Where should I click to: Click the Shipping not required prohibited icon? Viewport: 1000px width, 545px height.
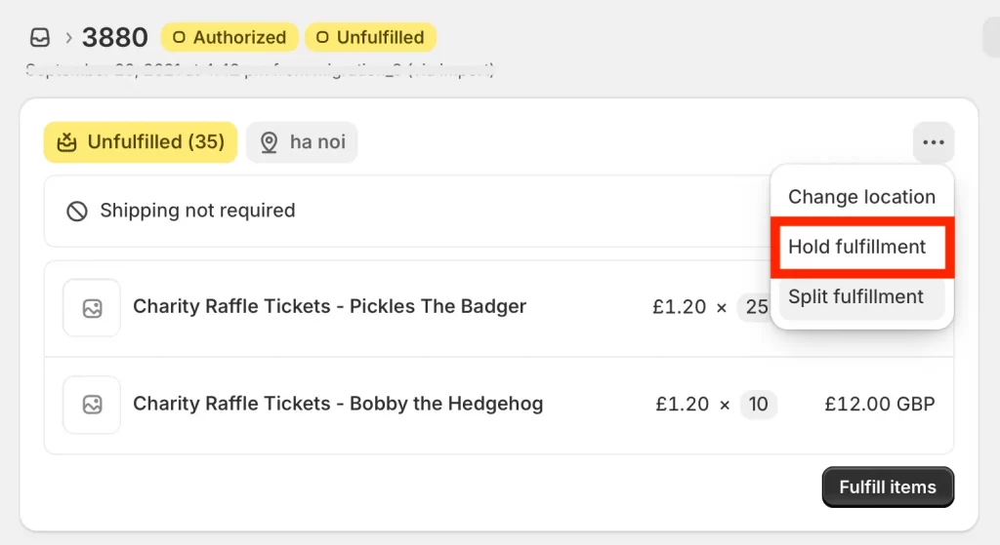77,211
